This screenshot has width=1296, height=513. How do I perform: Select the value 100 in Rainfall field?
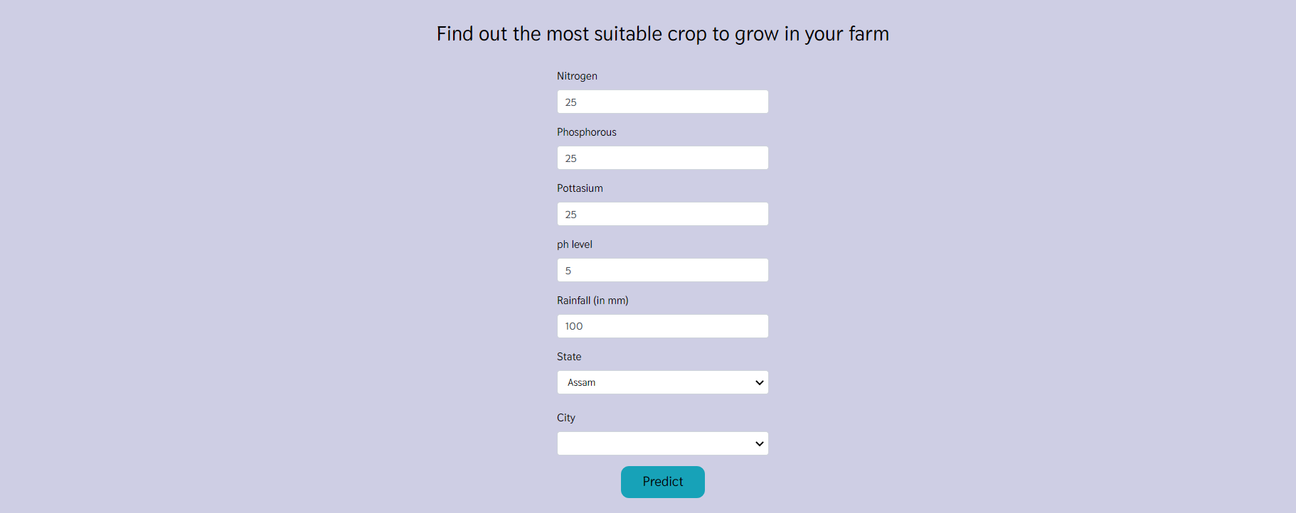[x=573, y=325]
